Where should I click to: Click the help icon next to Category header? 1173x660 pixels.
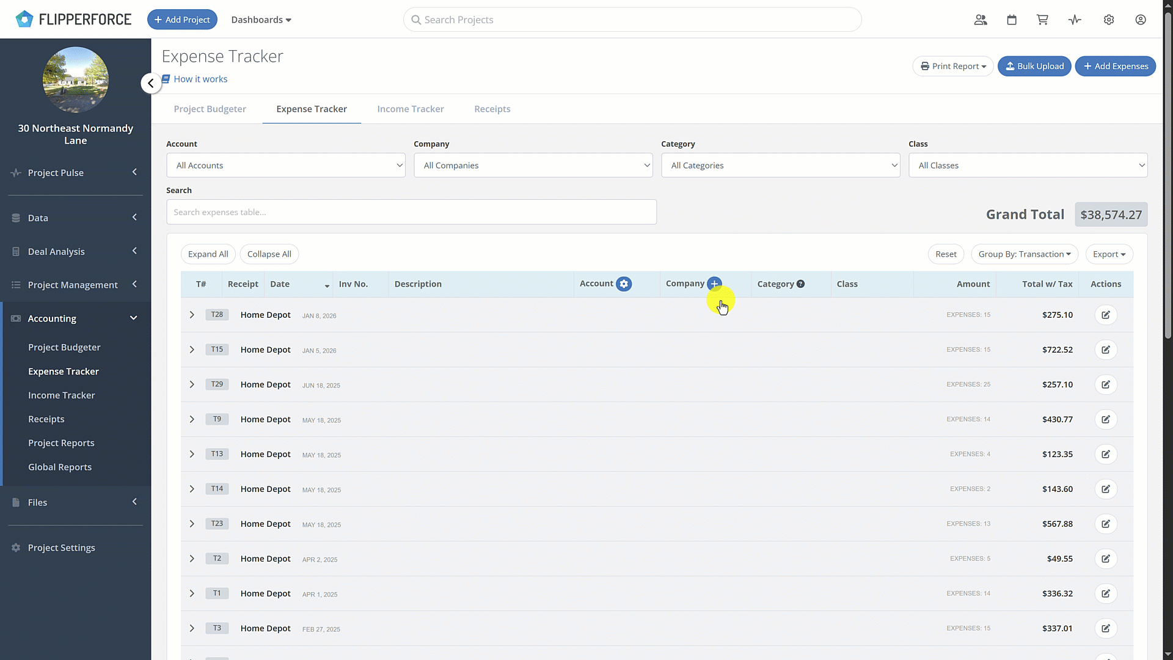coord(801,284)
